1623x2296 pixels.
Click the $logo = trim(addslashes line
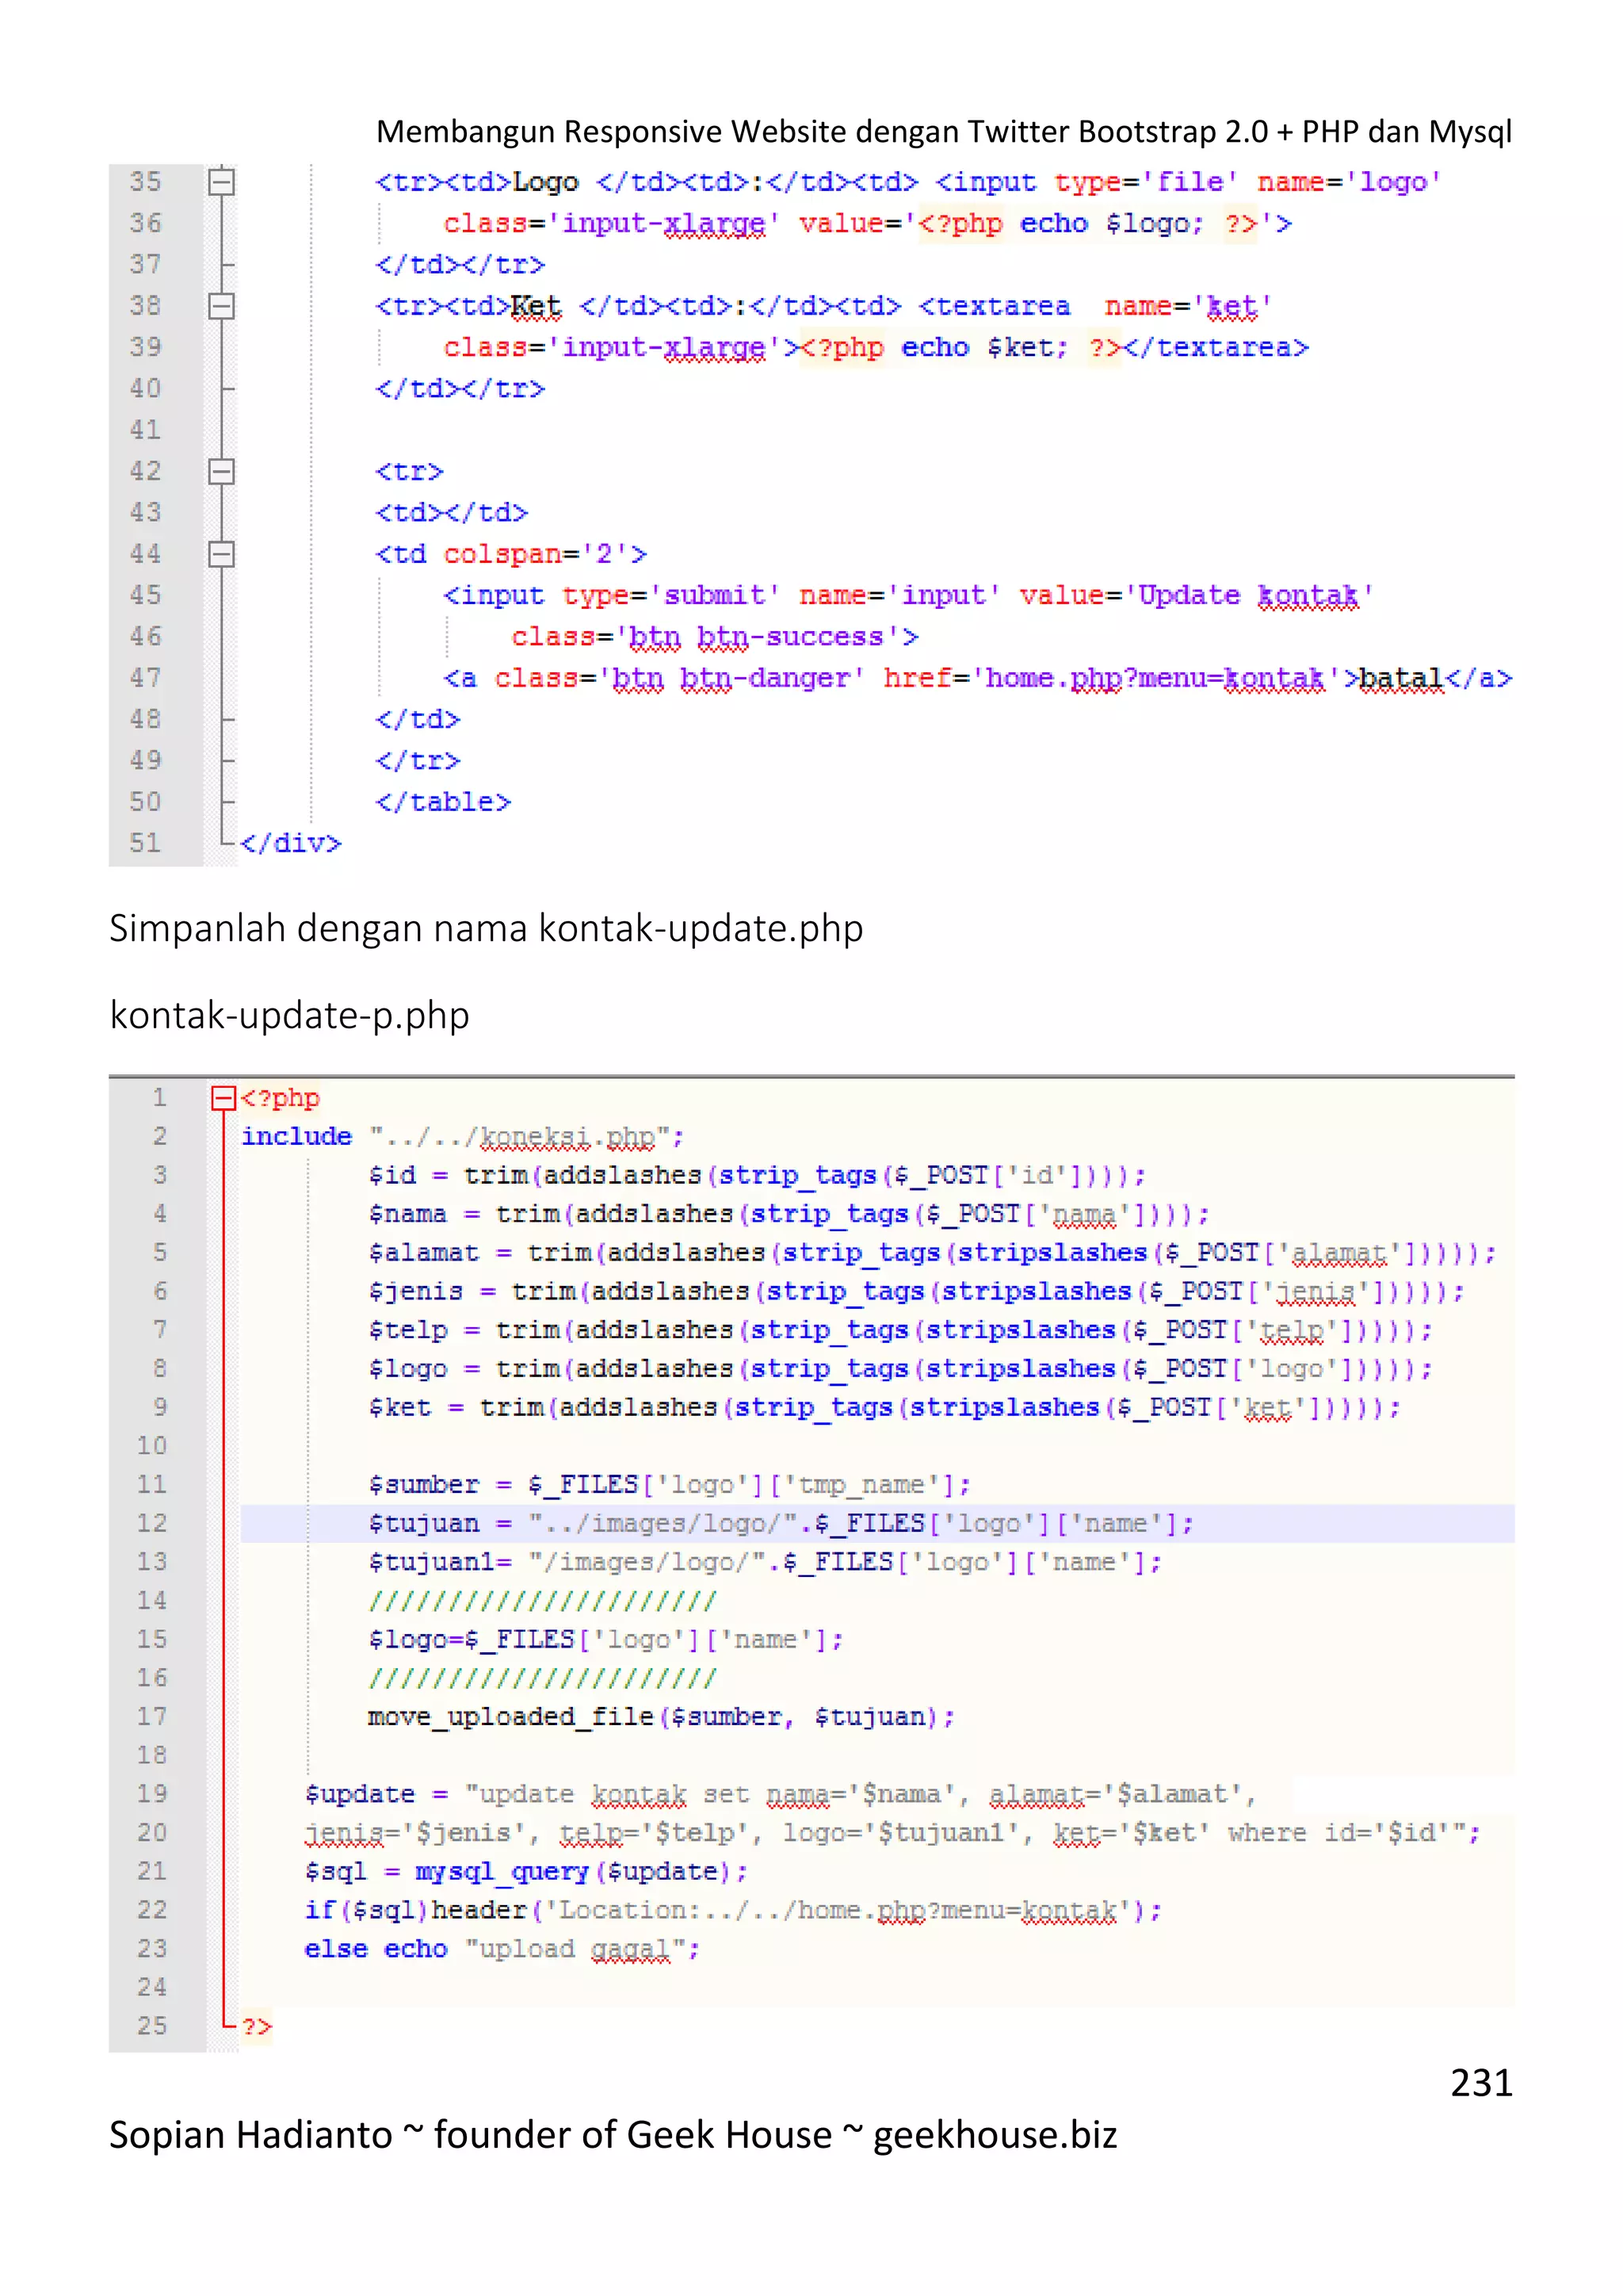(x=899, y=1369)
